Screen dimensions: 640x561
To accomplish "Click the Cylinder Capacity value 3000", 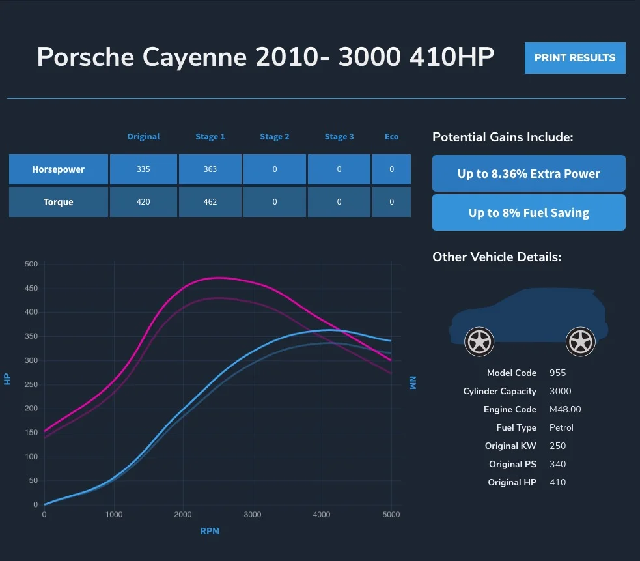I will click(x=560, y=391).
